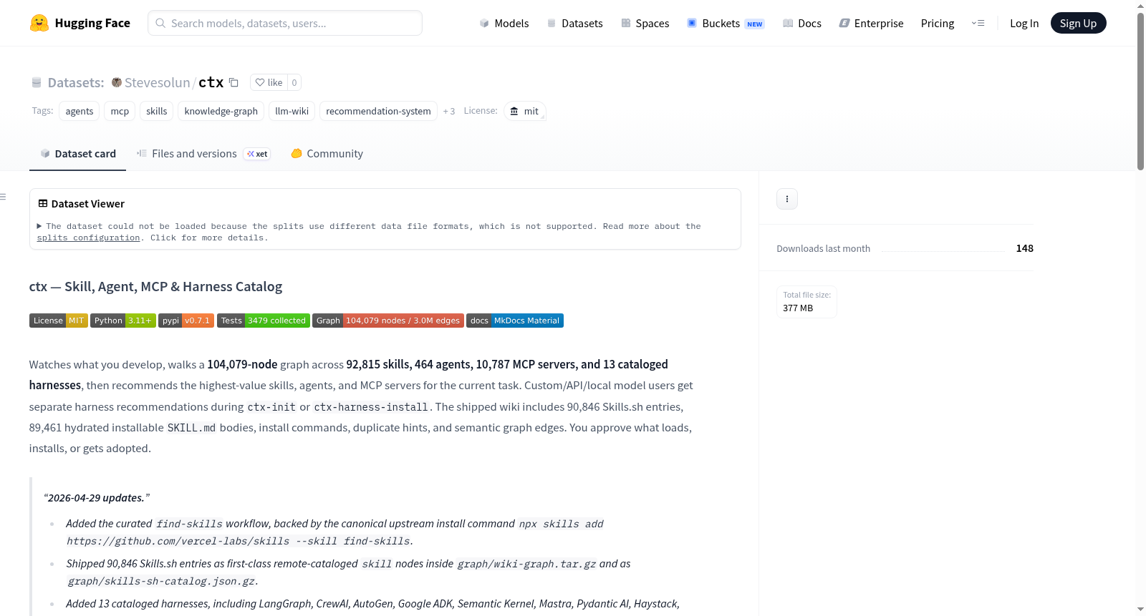Image resolution: width=1146 pixels, height=616 pixels.
Task: Click the pypi v0.7.1 badge
Action: pyautogui.click(x=186, y=321)
